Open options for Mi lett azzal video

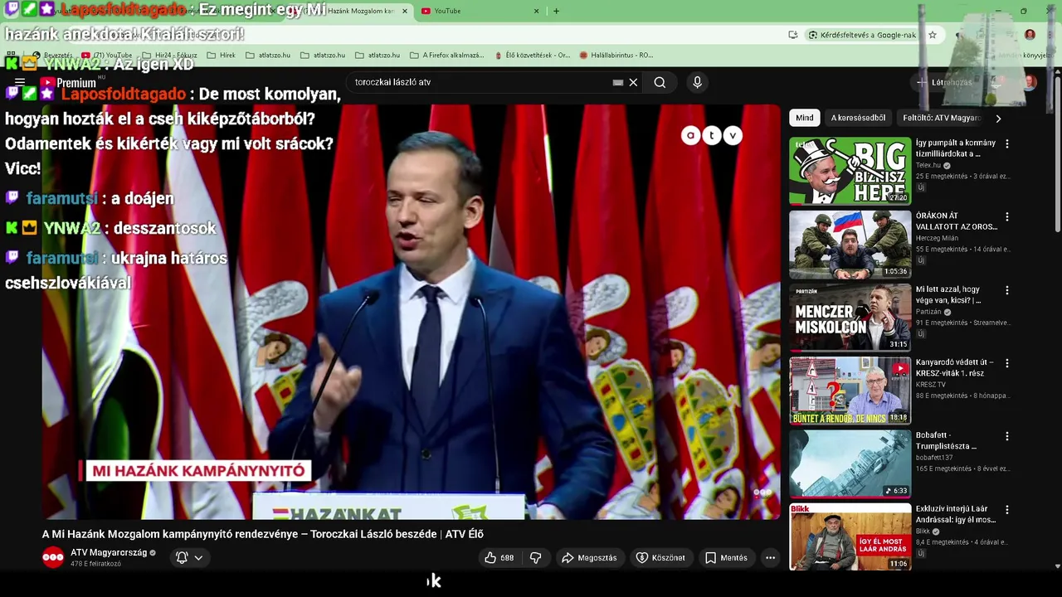[x=1007, y=290]
